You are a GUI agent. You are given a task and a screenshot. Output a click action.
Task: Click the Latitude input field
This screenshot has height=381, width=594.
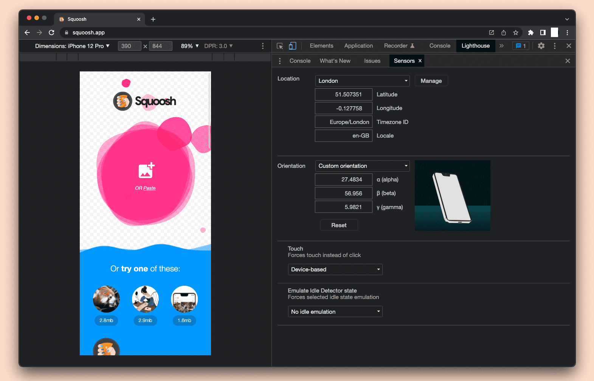click(x=343, y=94)
